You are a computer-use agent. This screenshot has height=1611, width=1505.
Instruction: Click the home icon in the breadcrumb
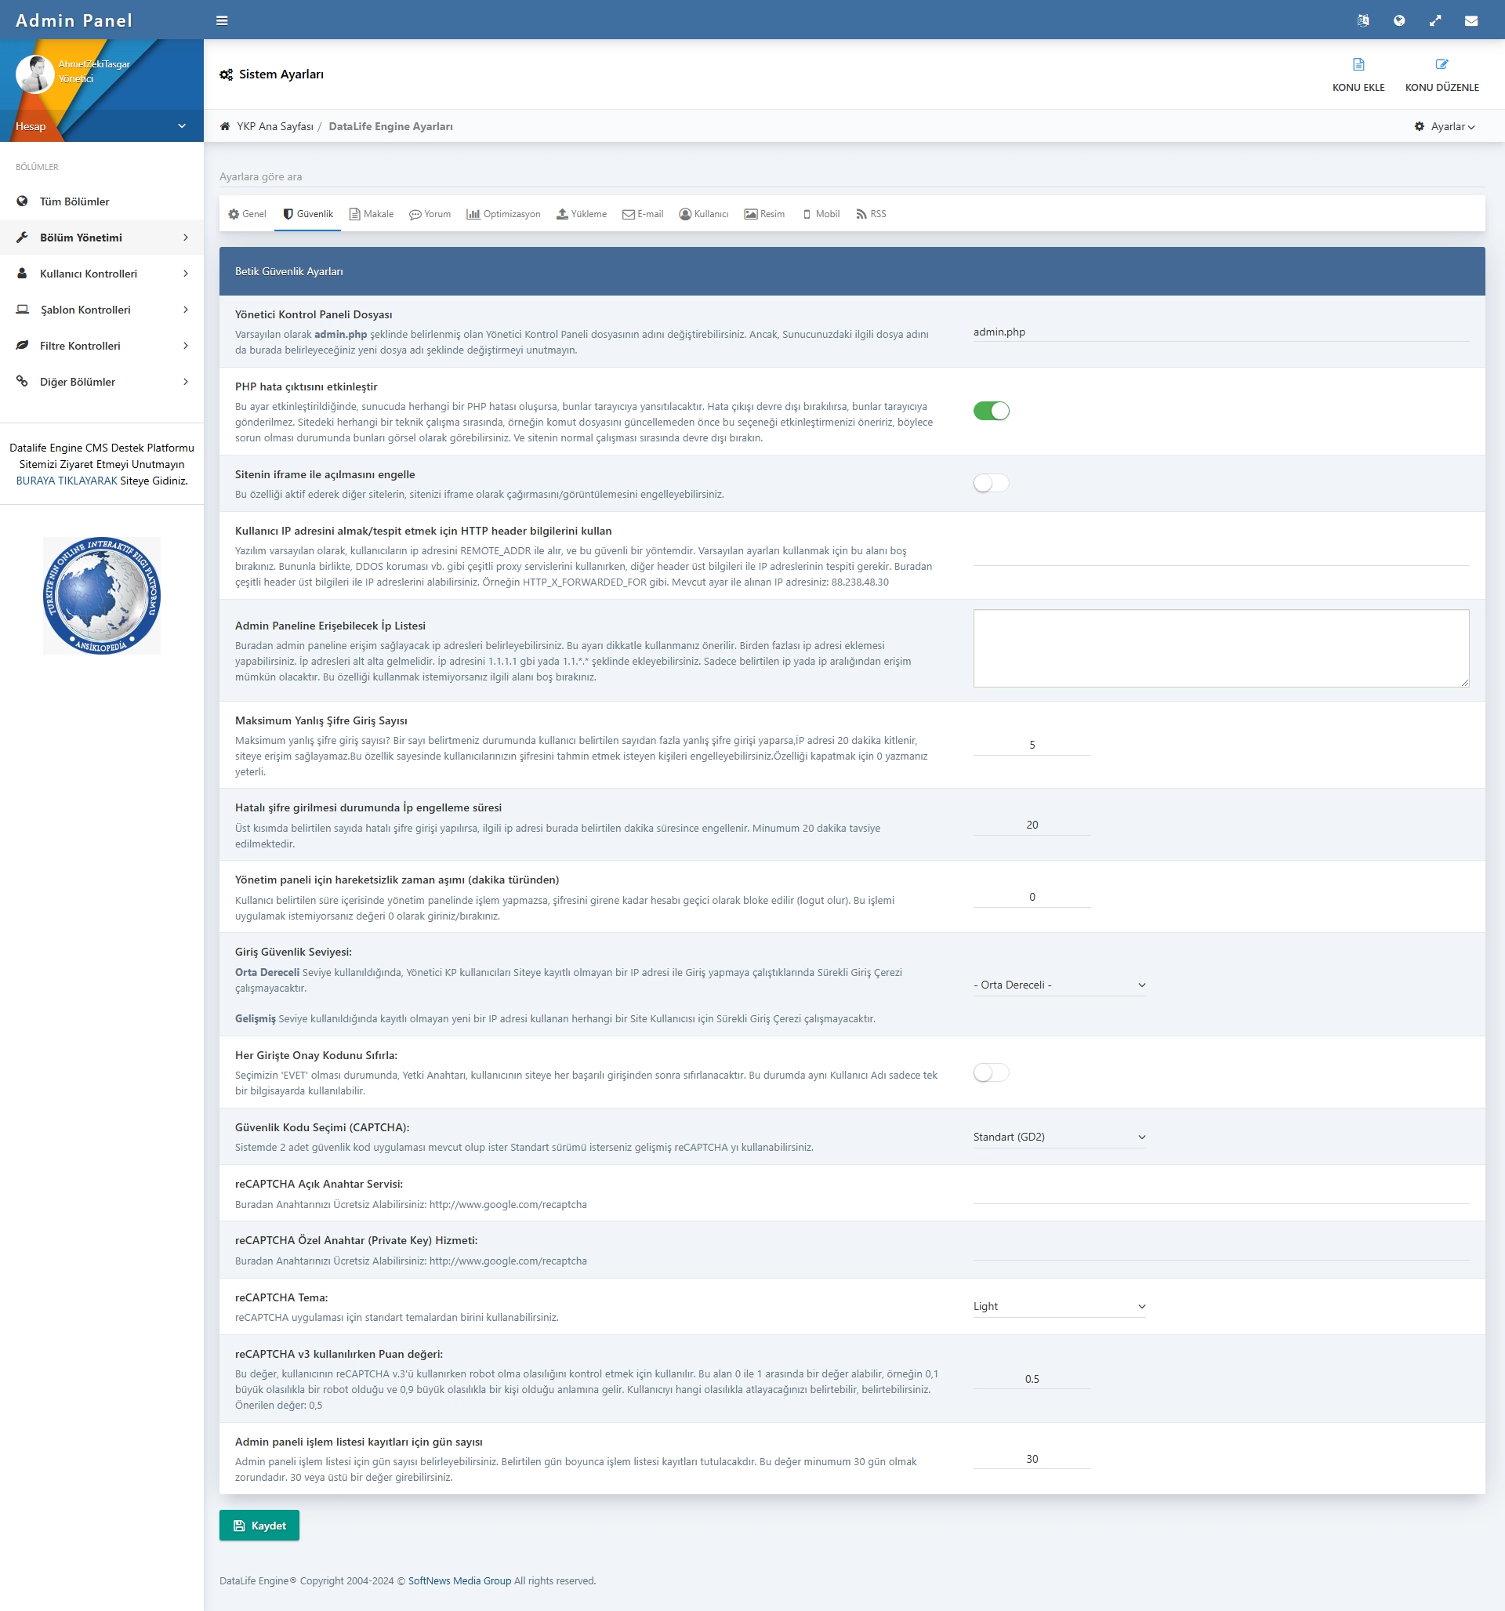click(225, 126)
